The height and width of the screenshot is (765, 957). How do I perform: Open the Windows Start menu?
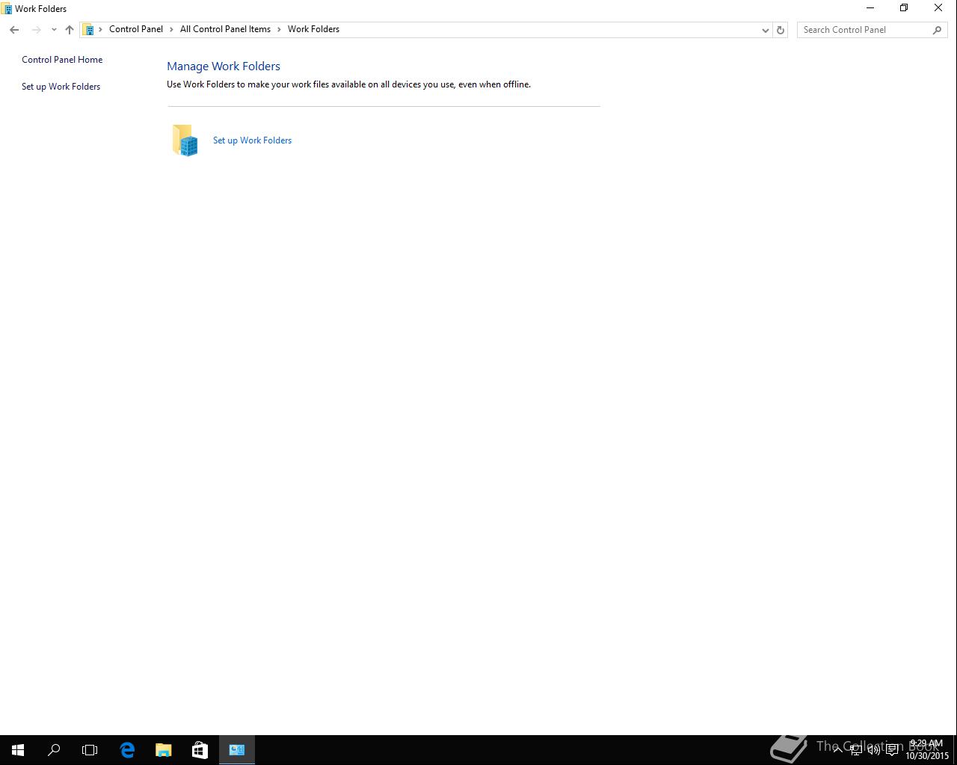pyautogui.click(x=18, y=750)
